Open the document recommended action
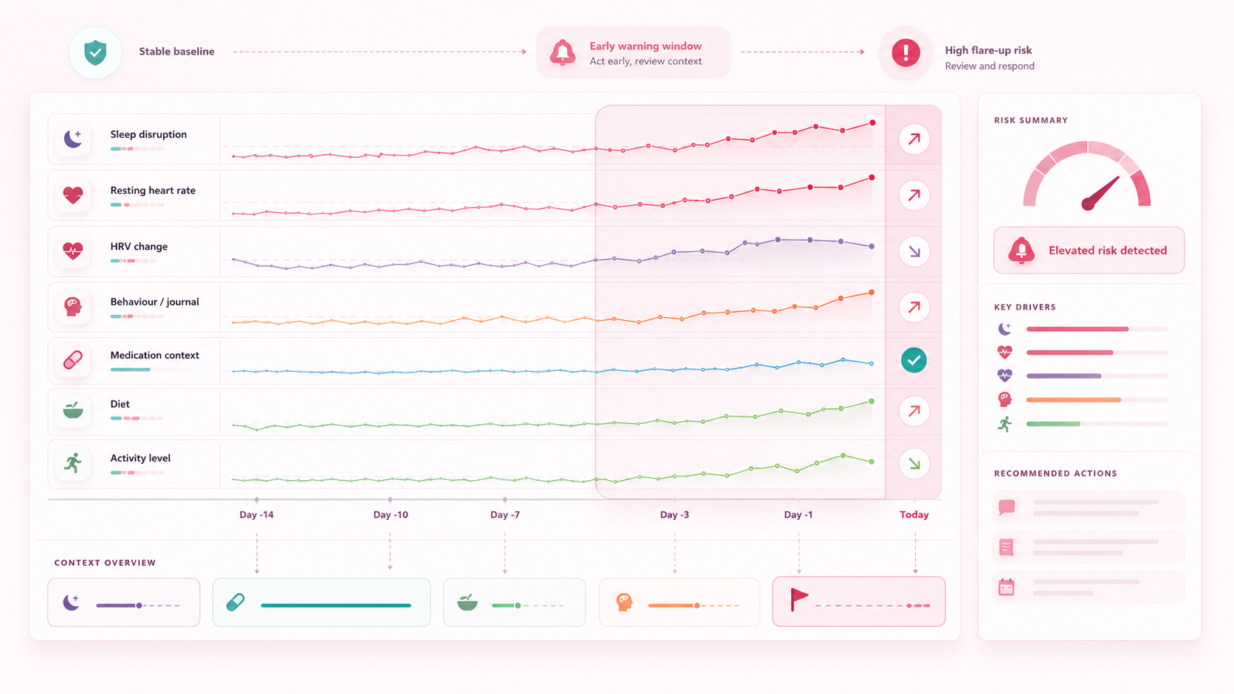Viewport: 1234px width, 694px height. pyautogui.click(x=1089, y=547)
